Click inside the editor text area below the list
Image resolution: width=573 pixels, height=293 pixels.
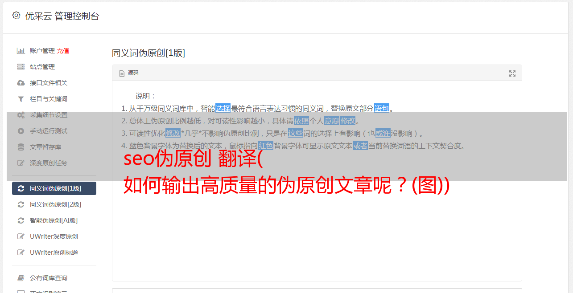pos(317,223)
